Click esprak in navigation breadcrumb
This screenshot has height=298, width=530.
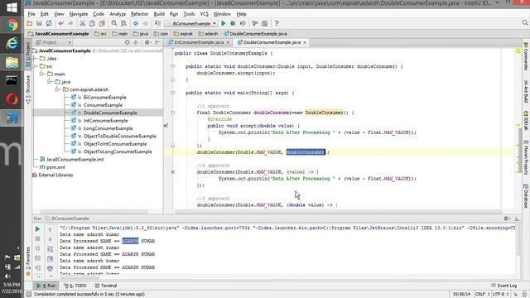(x=183, y=34)
